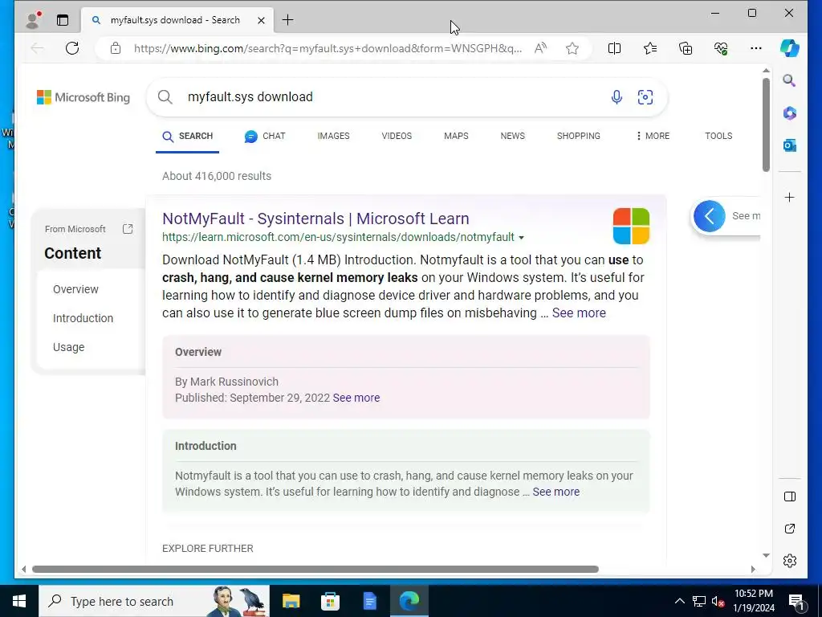
Task: Refresh the current page
Action: coord(72,48)
